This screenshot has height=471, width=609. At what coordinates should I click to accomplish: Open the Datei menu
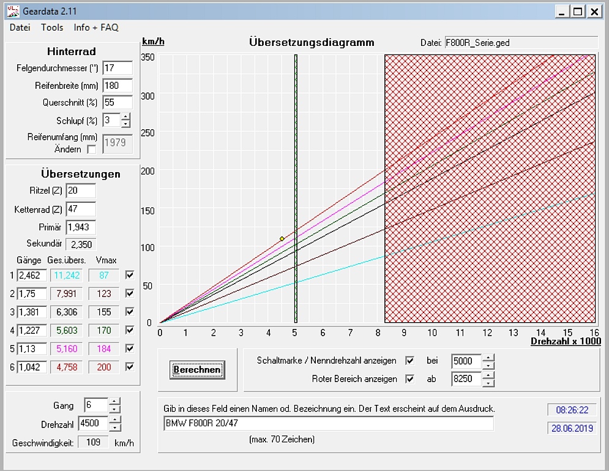tap(20, 27)
